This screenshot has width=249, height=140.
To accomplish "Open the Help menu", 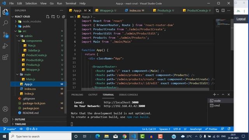I will [x=82, y=3].
